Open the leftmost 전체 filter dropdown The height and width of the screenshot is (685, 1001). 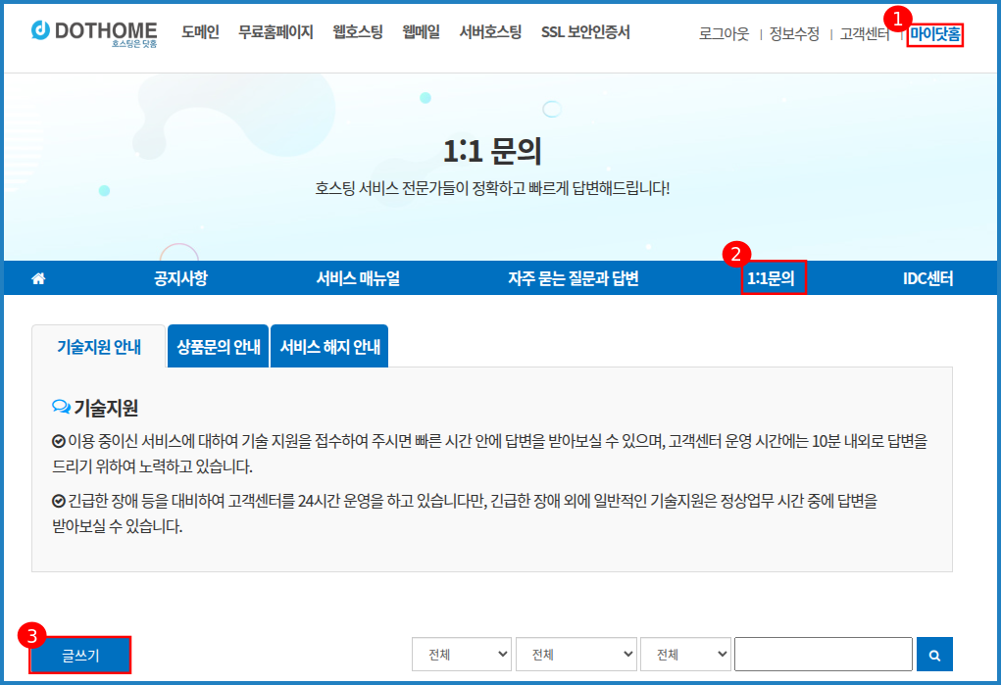(x=462, y=654)
